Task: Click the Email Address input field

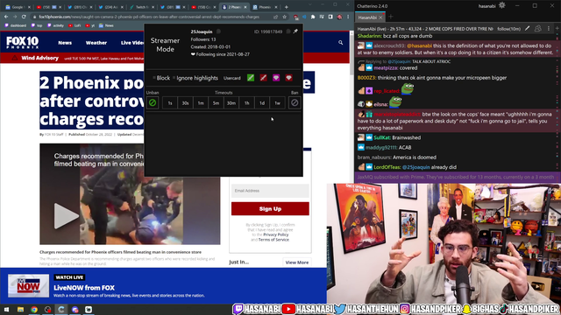Action: [270, 191]
